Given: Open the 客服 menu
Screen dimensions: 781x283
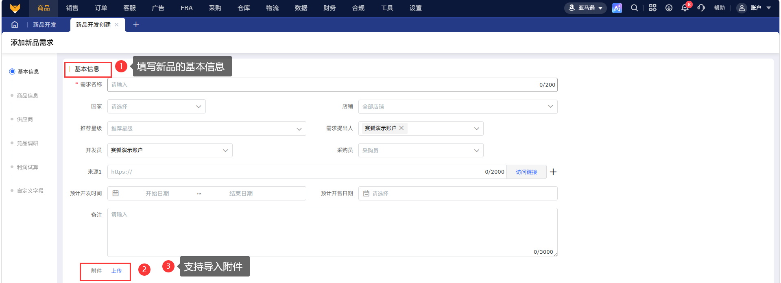Looking at the screenshot, I should [129, 8].
